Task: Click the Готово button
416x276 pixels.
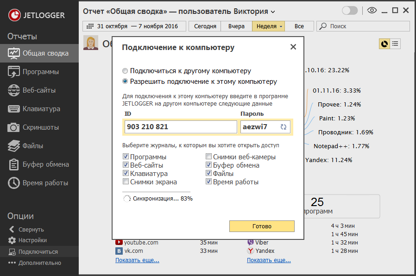Action: 262,226
